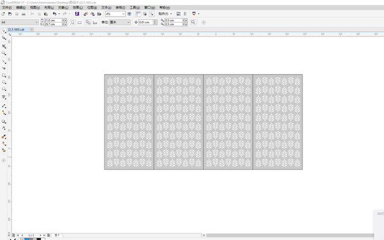Click the Publish to PDF icon
The width and height of the screenshot is (384, 240).
point(100,14)
